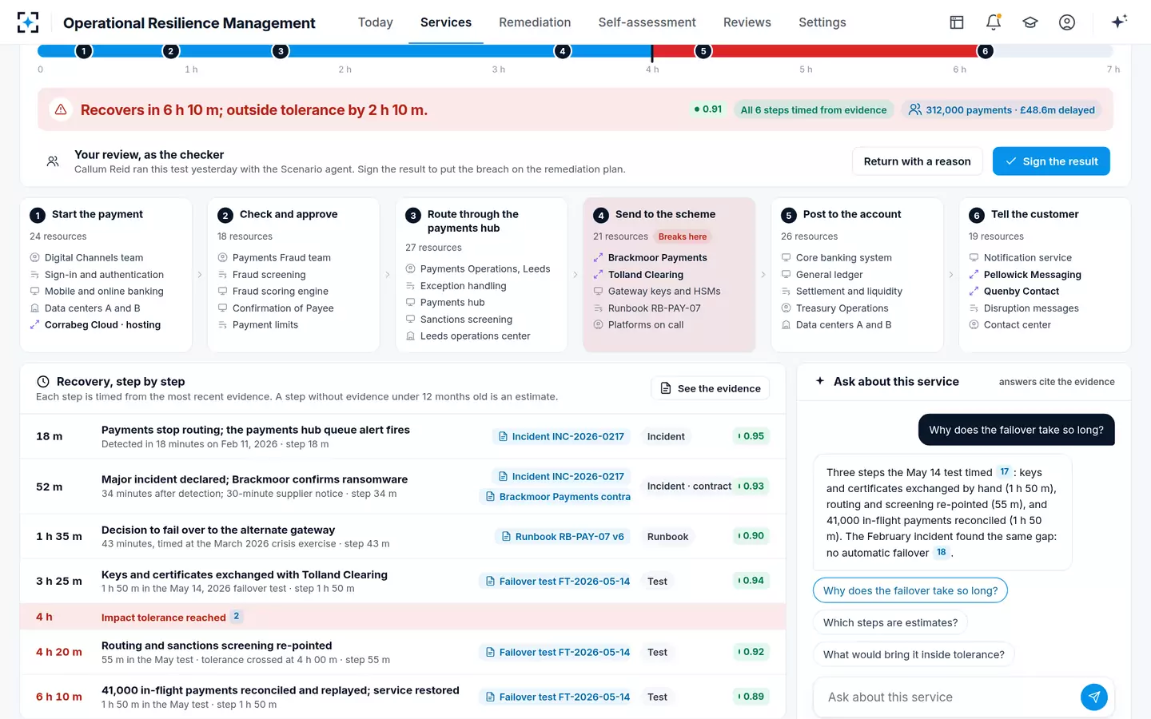
Task: Click the sparkle icon beside Ask about this service
Action: [x=820, y=381]
